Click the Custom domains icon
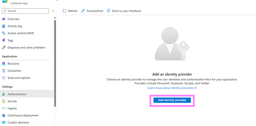The image size is (256, 126). pos(4,122)
